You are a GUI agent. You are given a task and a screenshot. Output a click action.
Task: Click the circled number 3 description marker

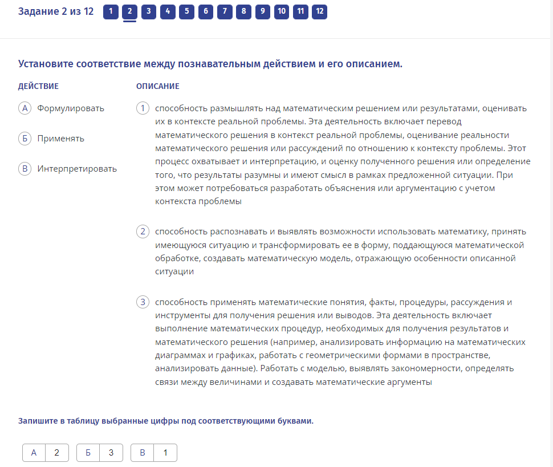143,302
